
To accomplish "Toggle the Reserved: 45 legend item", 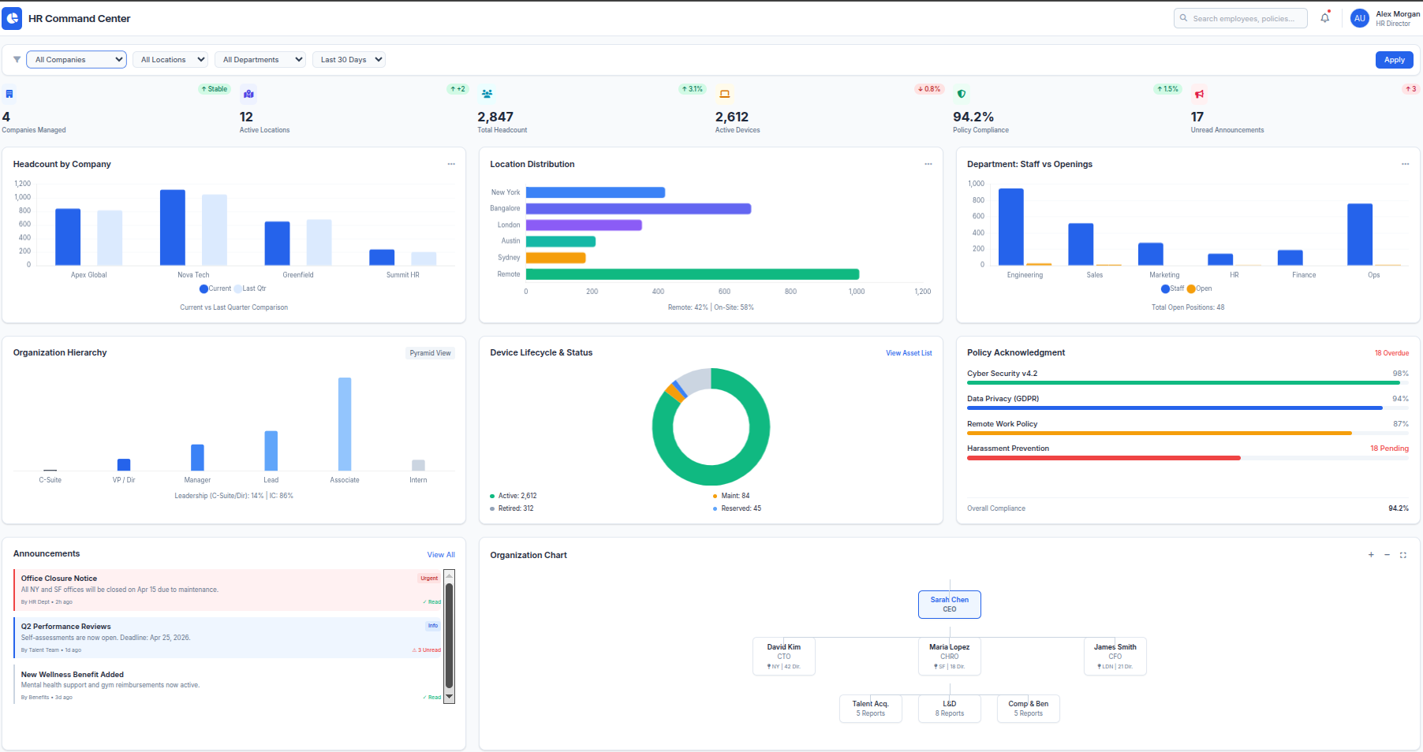I will click(737, 508).
